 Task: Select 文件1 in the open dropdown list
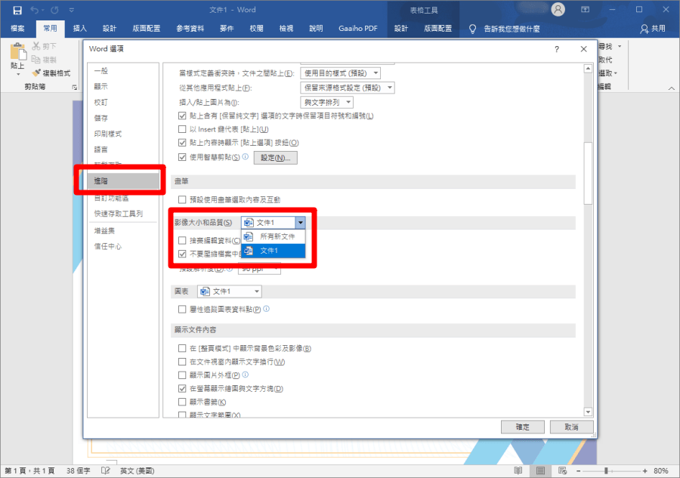click(x=274, y=251)
